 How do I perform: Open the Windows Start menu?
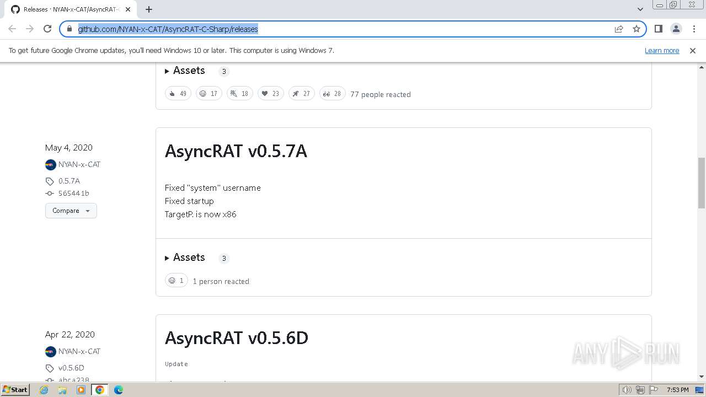(15, 390)
